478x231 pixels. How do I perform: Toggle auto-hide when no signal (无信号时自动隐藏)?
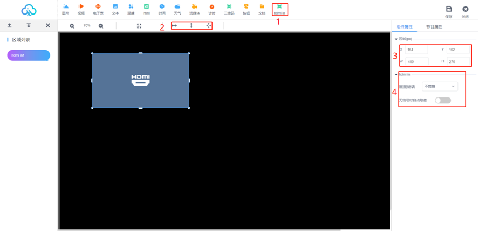442,100
